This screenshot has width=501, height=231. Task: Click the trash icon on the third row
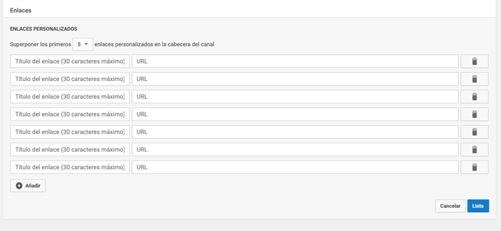pyautogui.click(x=474, y=97)
